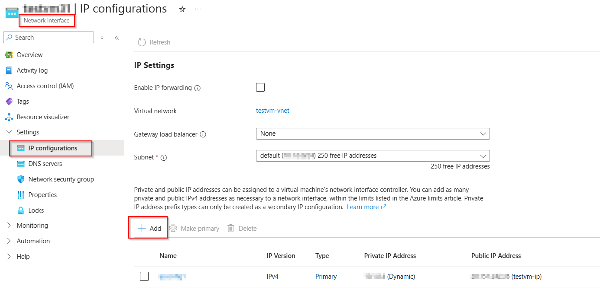Click the Refresh button label
The image size is (600, 296).
tap(160, 42)
